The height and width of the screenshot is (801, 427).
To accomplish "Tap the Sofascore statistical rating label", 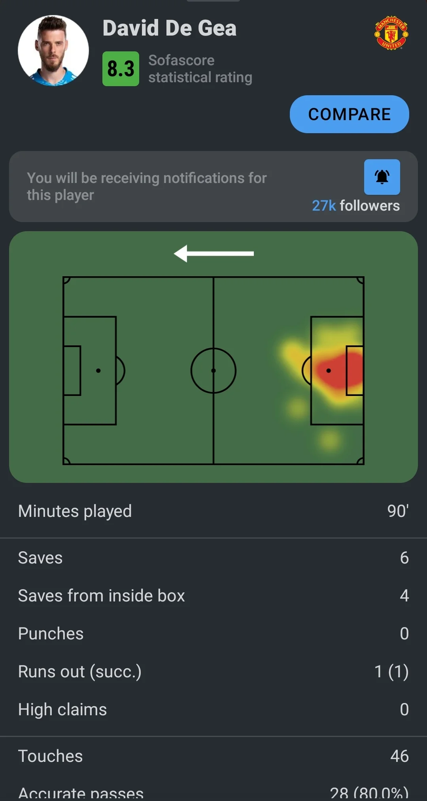I will tap(200, 69).
